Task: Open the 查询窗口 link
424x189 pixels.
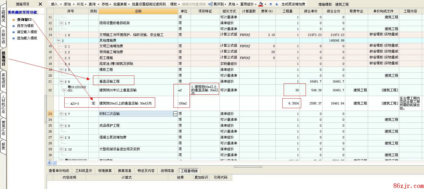Action: pos(24,20)
